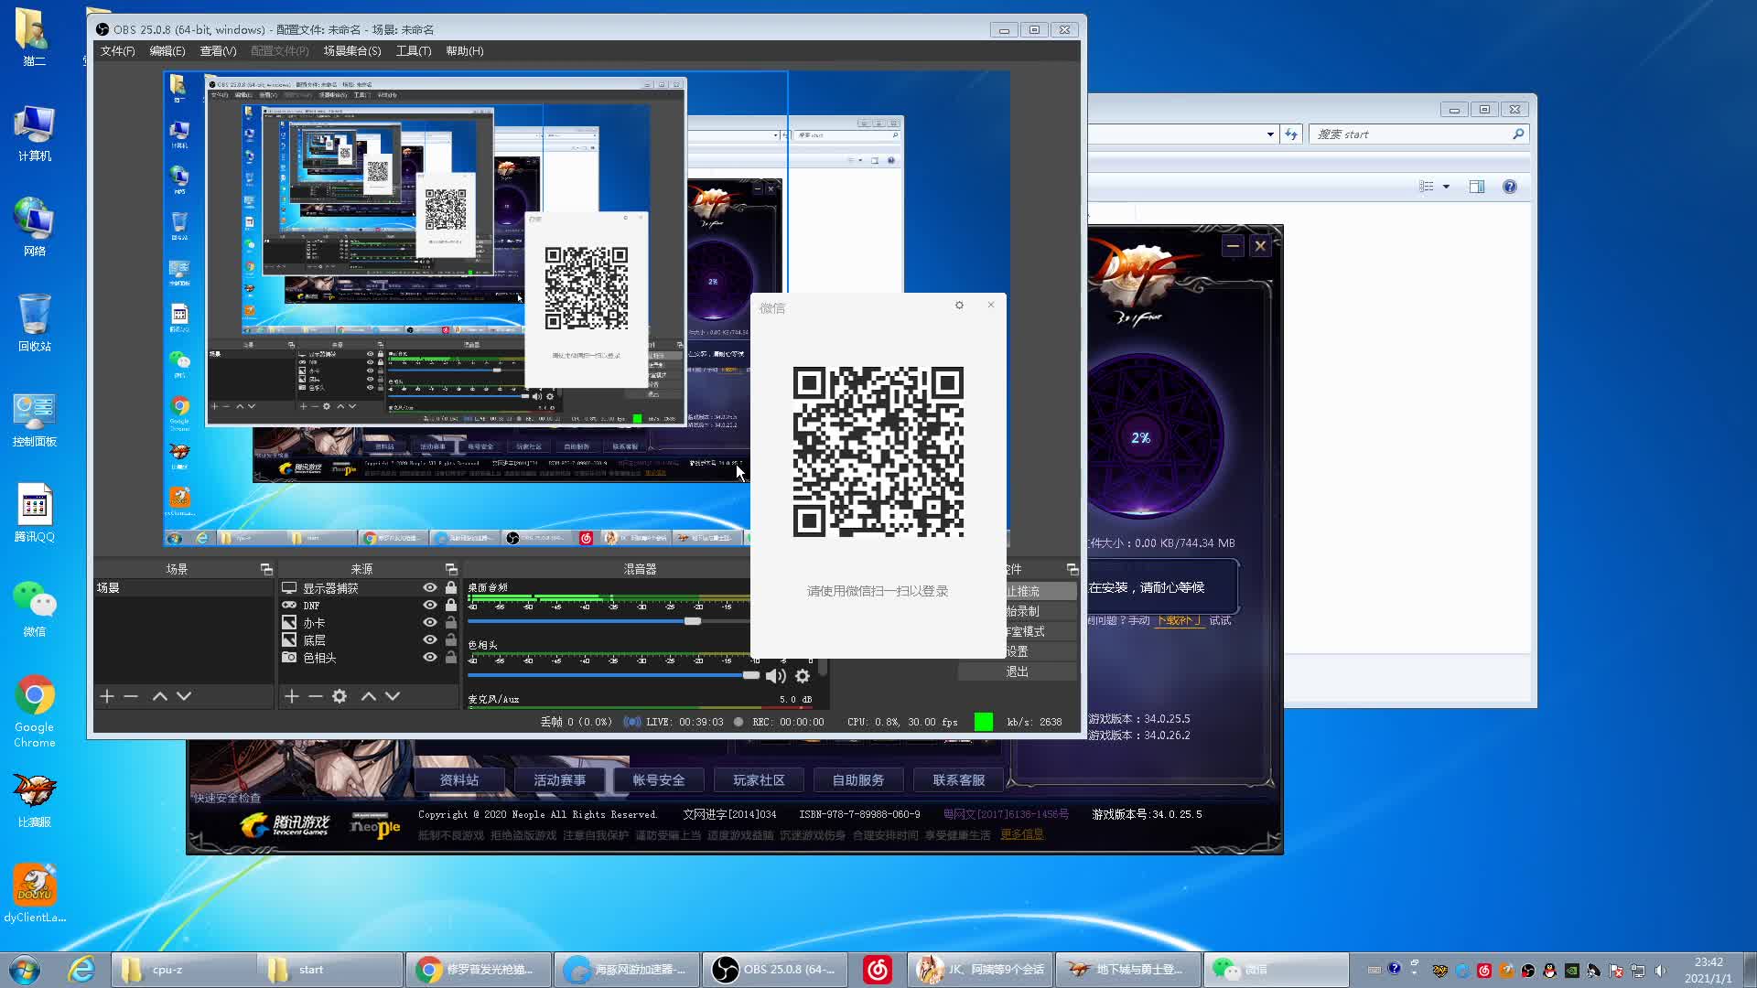Move the selected source down

point(393,696)
